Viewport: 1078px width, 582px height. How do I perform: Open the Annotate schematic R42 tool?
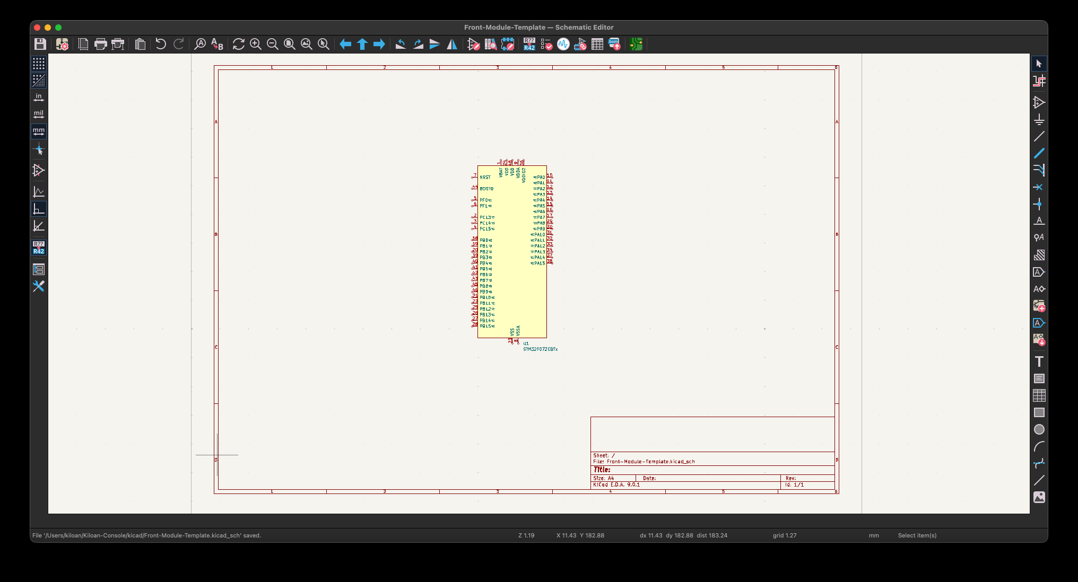click(x=529, y=44)
